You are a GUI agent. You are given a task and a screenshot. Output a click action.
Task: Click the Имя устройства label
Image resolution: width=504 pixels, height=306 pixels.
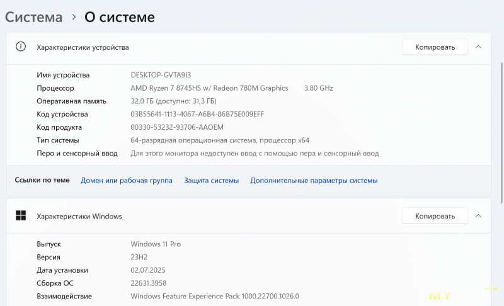coord(63,75)
